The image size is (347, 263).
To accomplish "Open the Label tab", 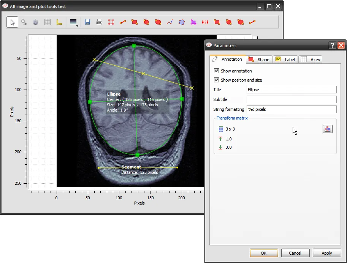I will pyautogui.click(x=285, y=59).
